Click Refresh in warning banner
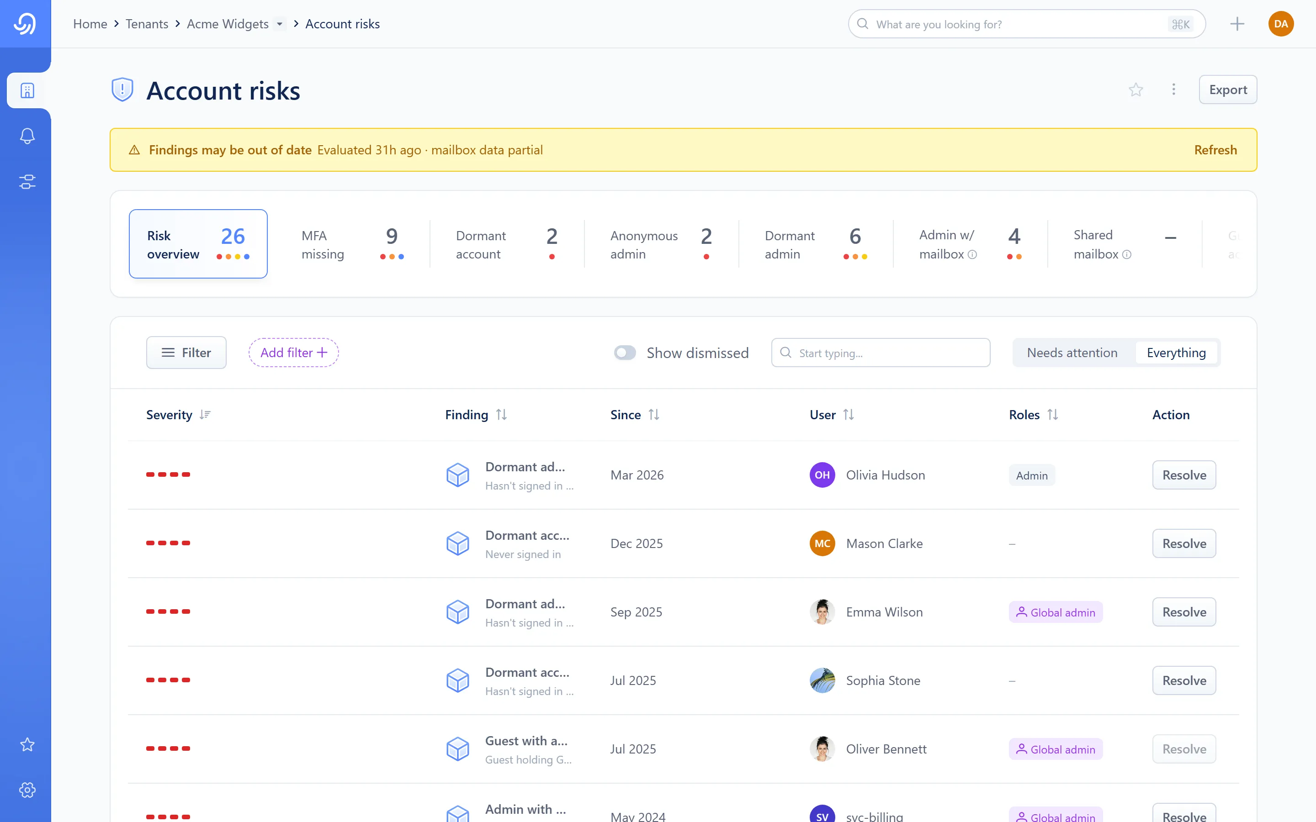1316x822 pixels. [x=1215, y=150]
